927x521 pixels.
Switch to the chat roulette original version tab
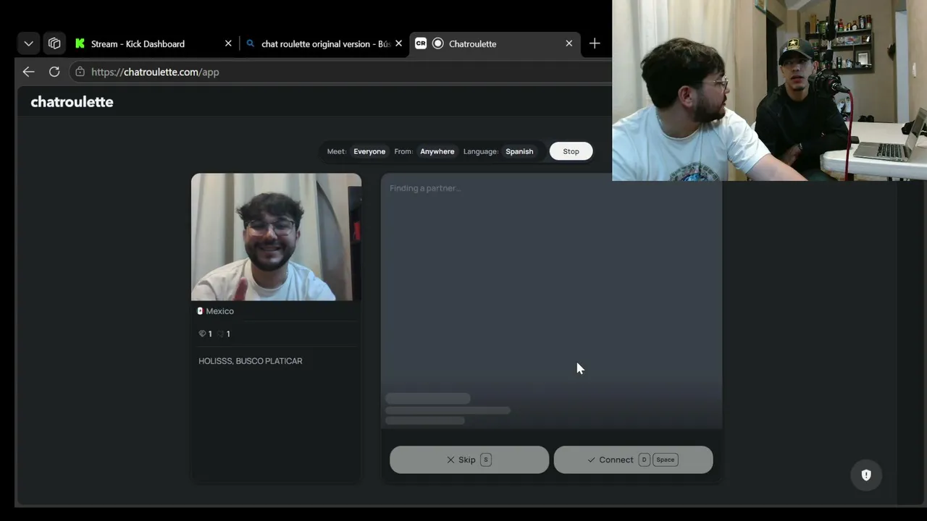tap(324, 43)
